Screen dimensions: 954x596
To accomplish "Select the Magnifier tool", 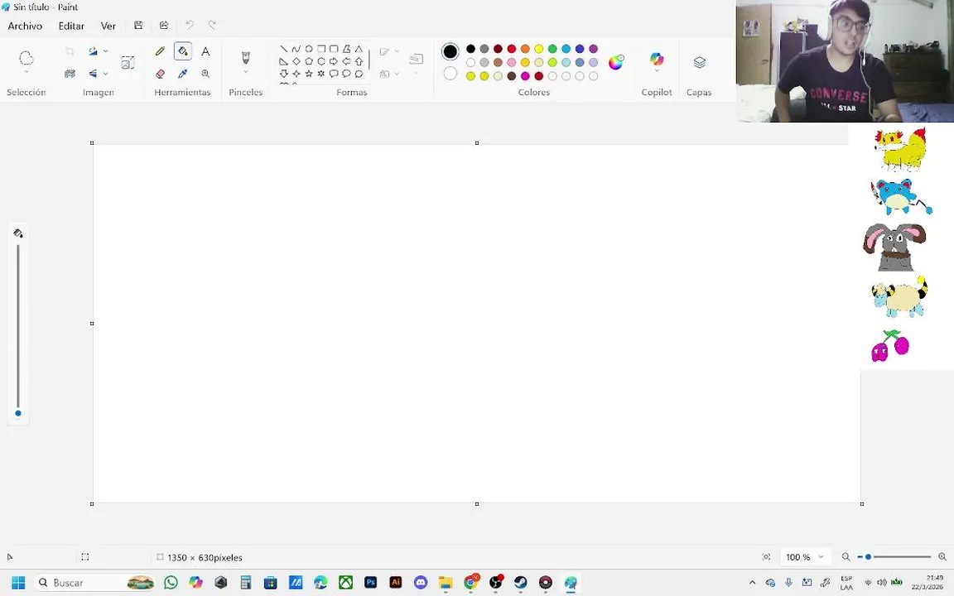I will pyautogui.click(x=205, y=74).
